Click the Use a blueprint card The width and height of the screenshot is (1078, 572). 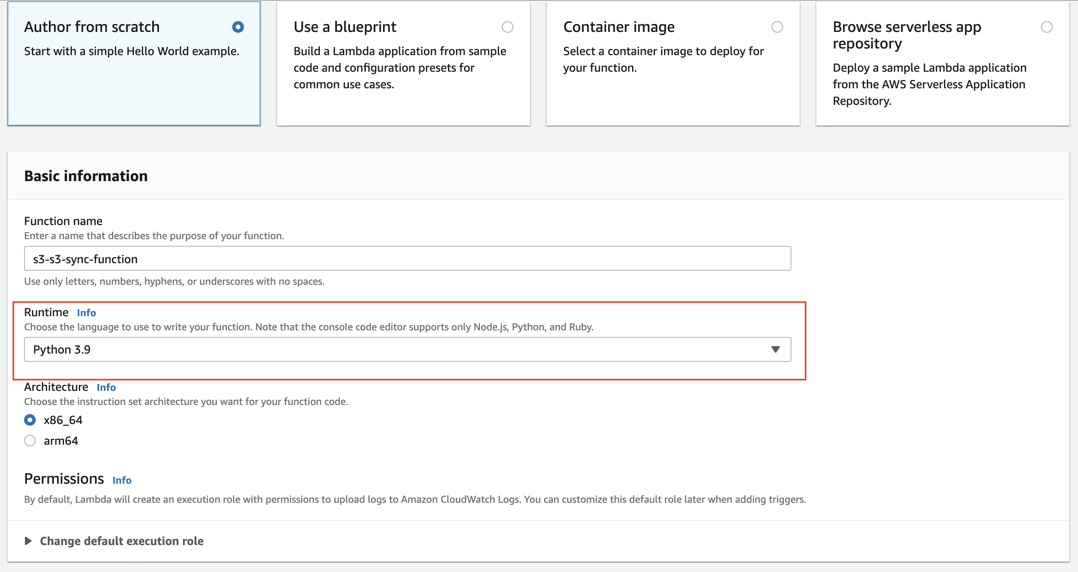[403, 63]
